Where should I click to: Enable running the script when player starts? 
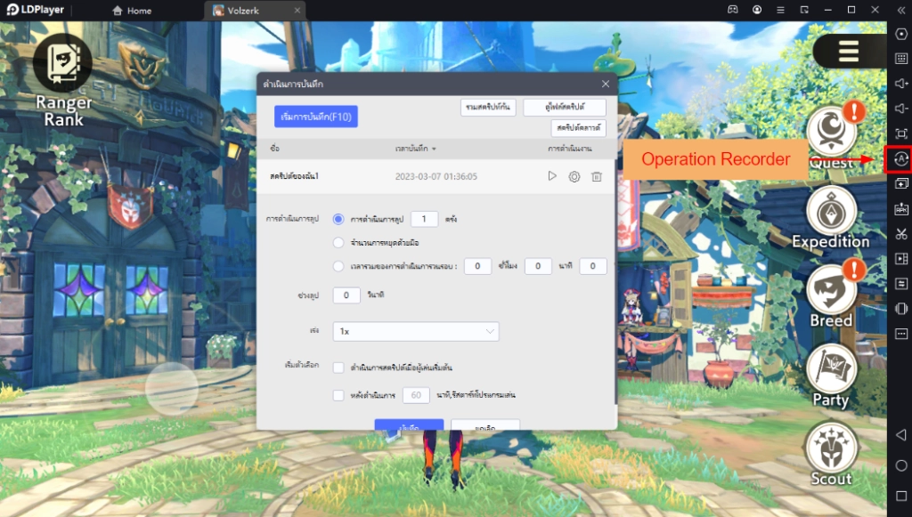pos(337,366)
